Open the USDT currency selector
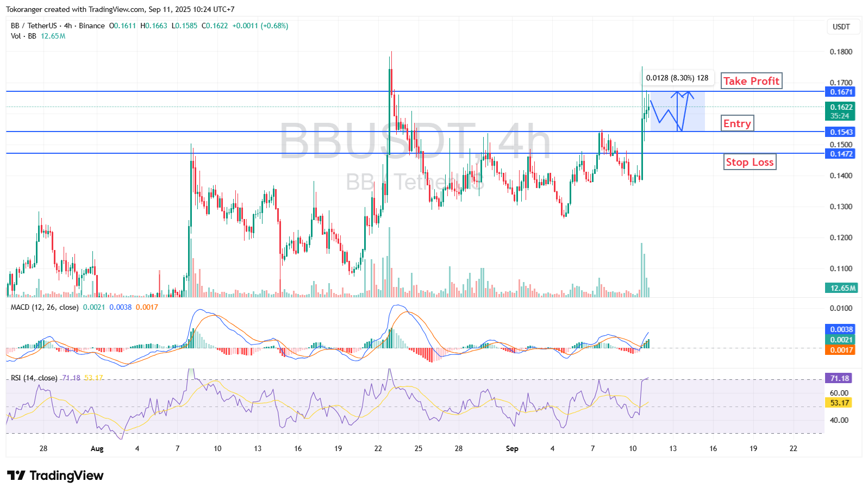868x494 pixels. (842, 27)
